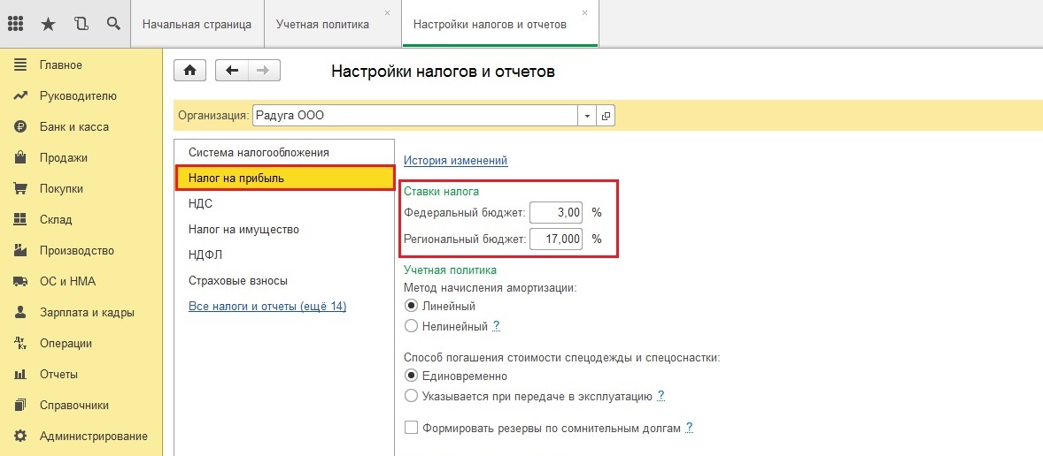
Task: Click the Администрирование gear icon
Action: coord(20,436)
